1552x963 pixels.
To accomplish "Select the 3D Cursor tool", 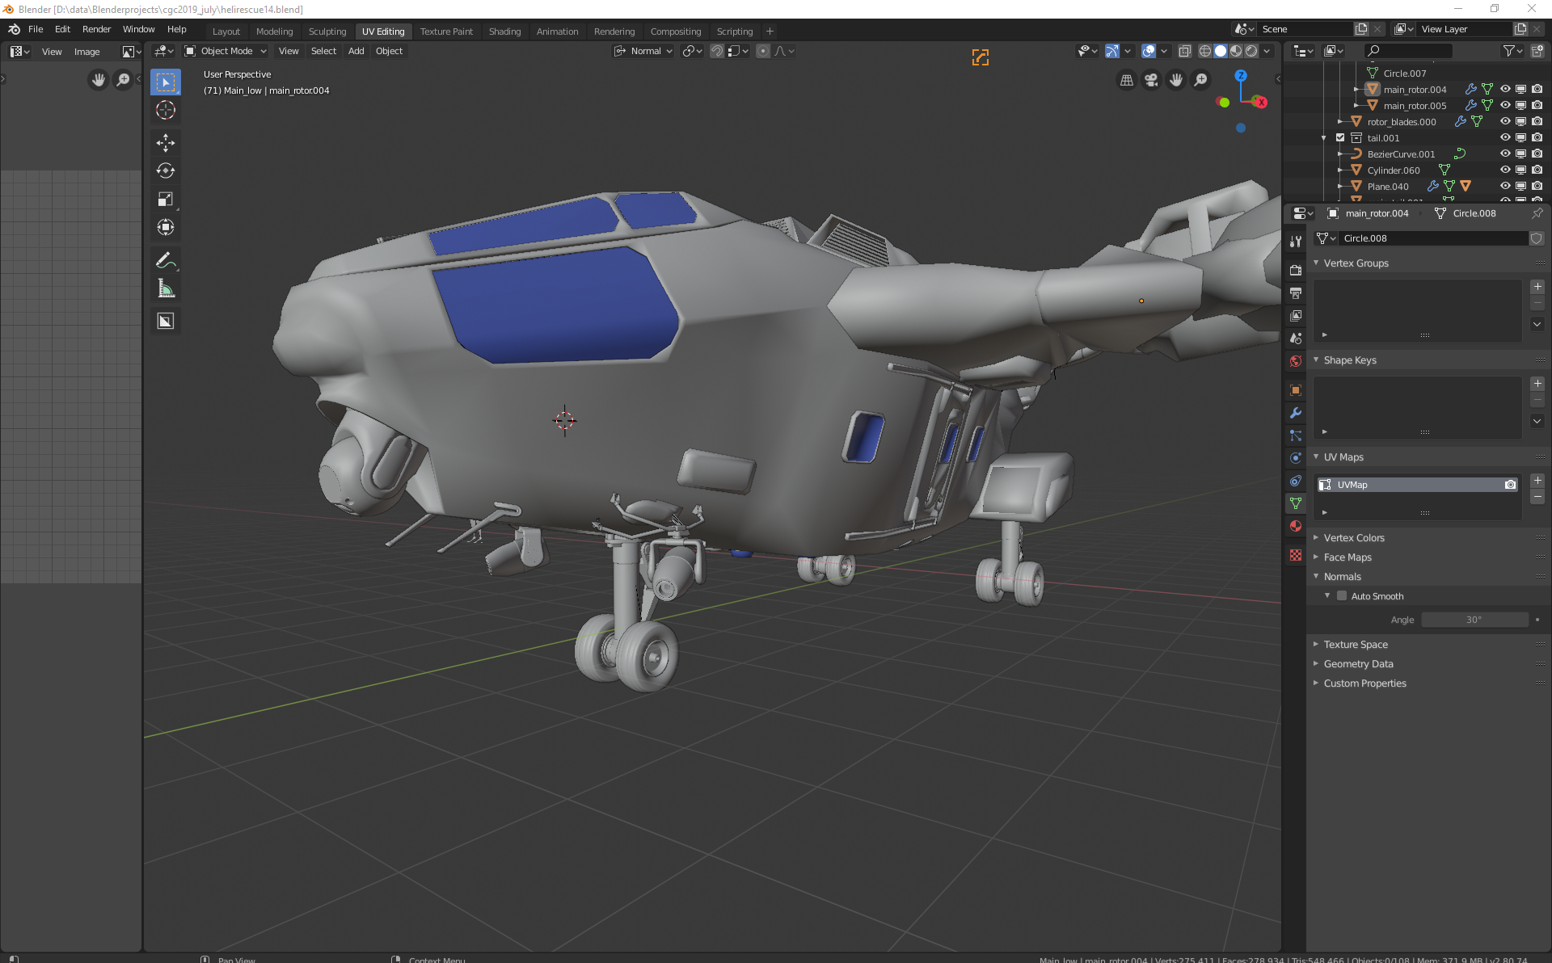I will click(x=165, y=110).
